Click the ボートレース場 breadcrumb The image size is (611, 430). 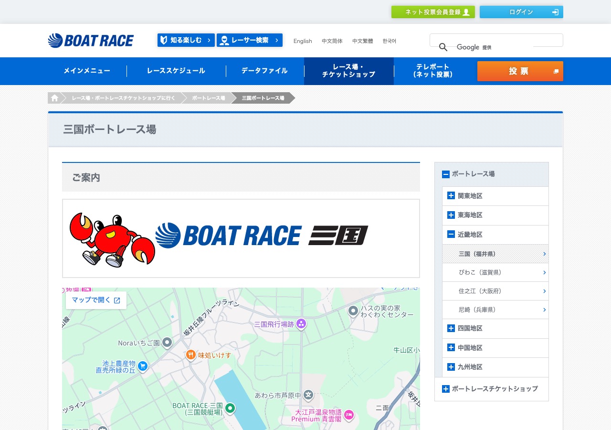coord(209,98)
